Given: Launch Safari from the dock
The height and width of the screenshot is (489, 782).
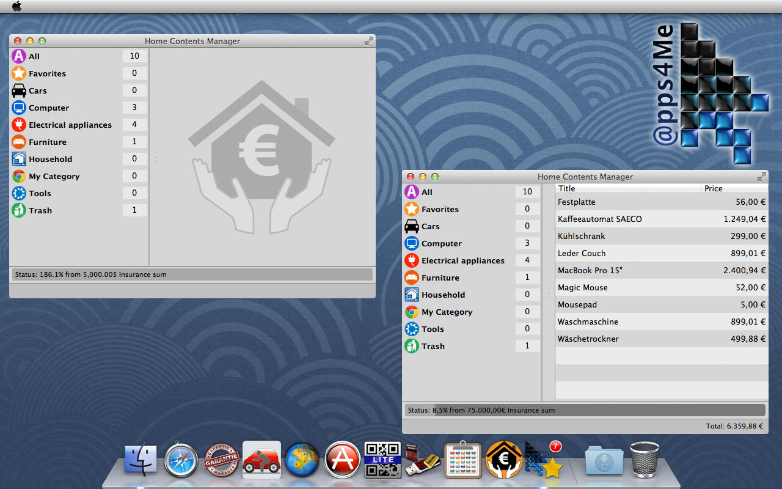Looking at the screenshot, I should (x=181, y=460).
